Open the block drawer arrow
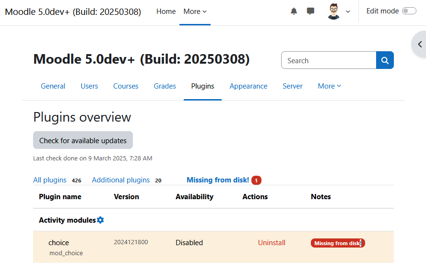The width and height of the screenshot is (426, 271). [420, 44]
